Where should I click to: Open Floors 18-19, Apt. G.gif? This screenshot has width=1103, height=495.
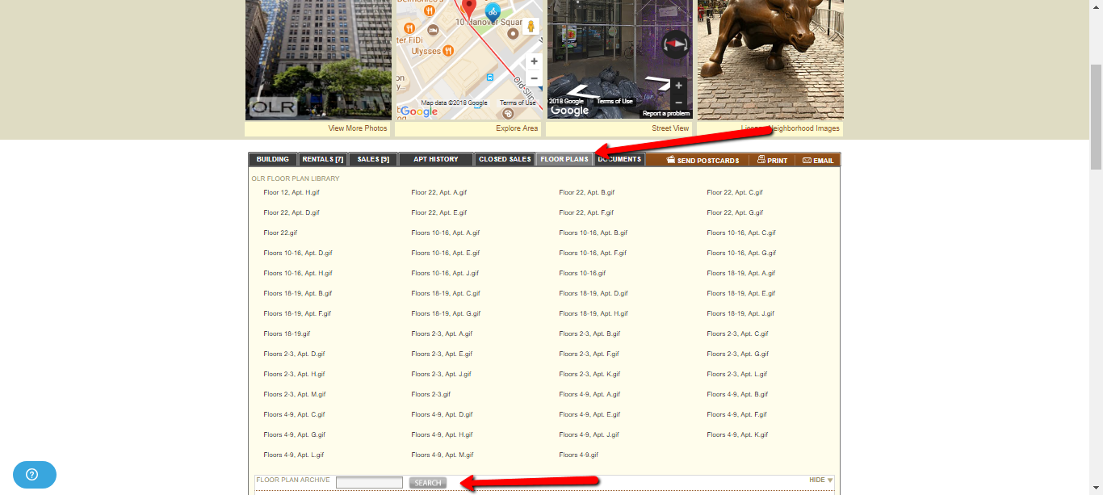pyautogui.click(x=446, y=313)
